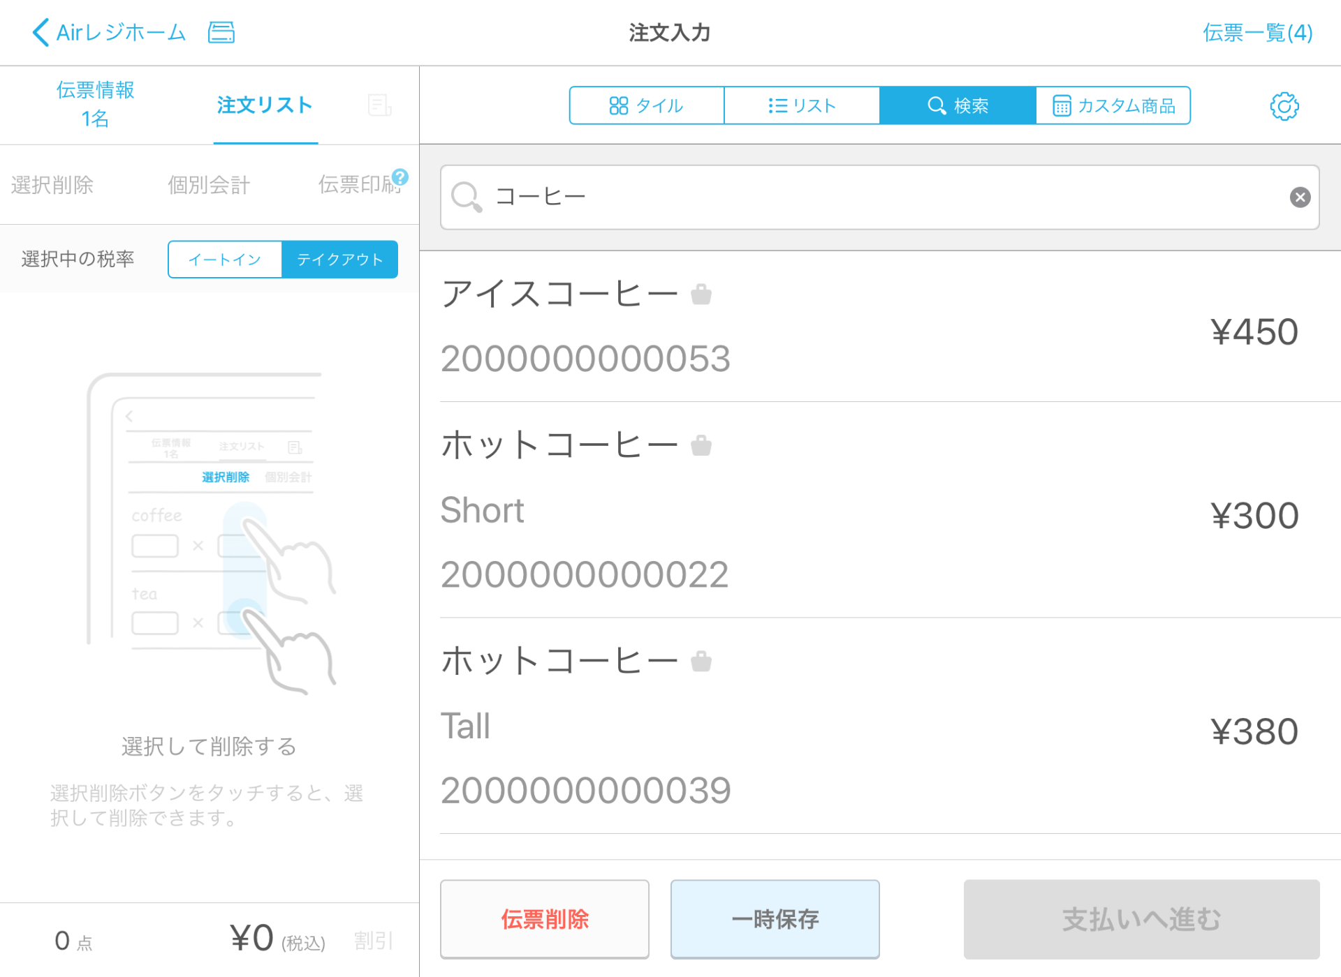Tap the receipt memo icon beside 注文リスト
Screen dimensions: 1341x977
click(x=379, y=105)
